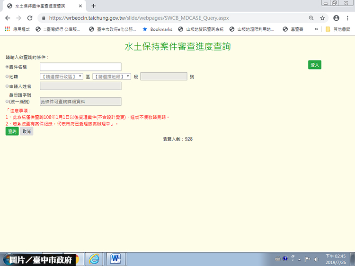Select the 申請人姓名 radio button
The height and width of the screenshot is (266, 355).
pyautogui.click(x=7, y=86)
